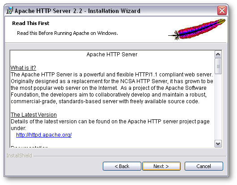Cancel the Apache installation
The image size is (237, 185).
(203, 166)
